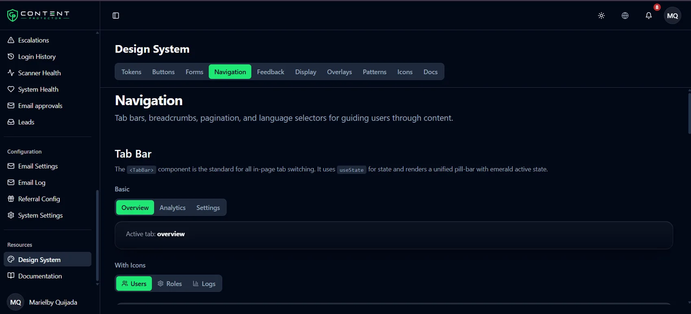Click the Login History clock icon
This screenshot has width=691, height=314.
click(x=11, y=56)
